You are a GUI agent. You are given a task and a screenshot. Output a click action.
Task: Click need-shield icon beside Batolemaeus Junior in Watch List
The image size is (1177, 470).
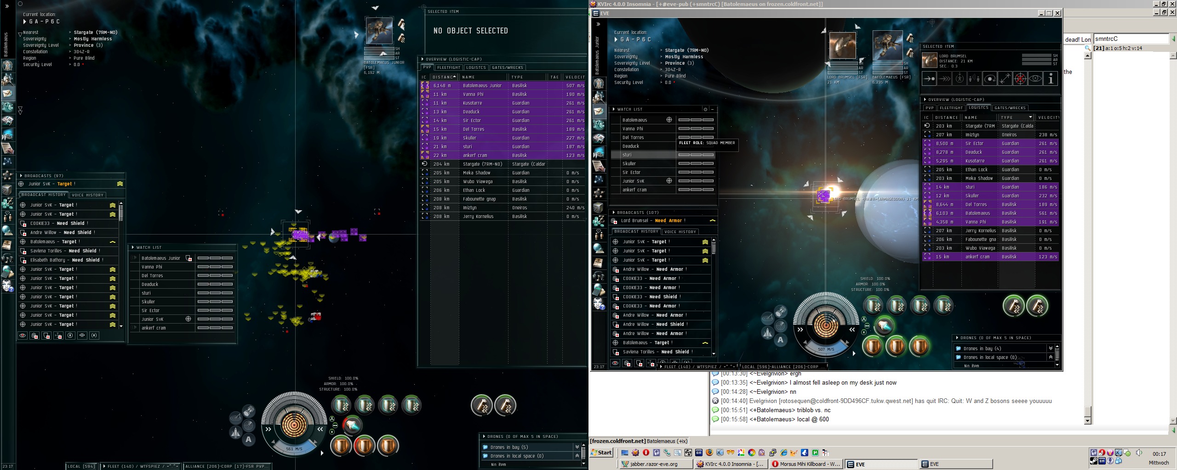click(189, 258)
